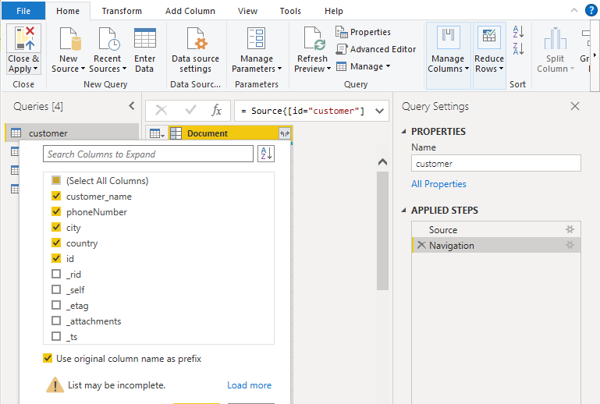Check the _rid column

pyautogui.click(x=56, y=274)
